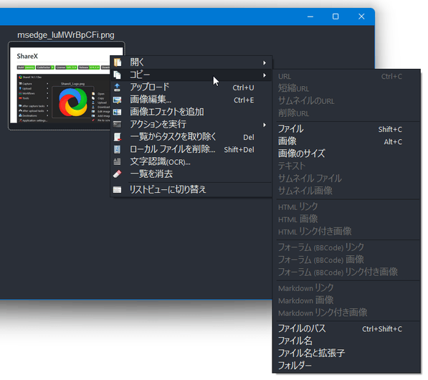Choose ローカル ファイルを削除... menu item
The image size is (428, 380).
click(x=191, y=149)
